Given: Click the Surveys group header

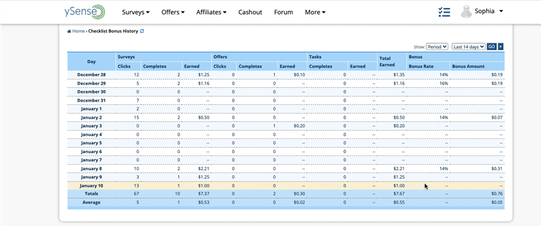Looking at the screenshot, I should [x=163, y=57].
